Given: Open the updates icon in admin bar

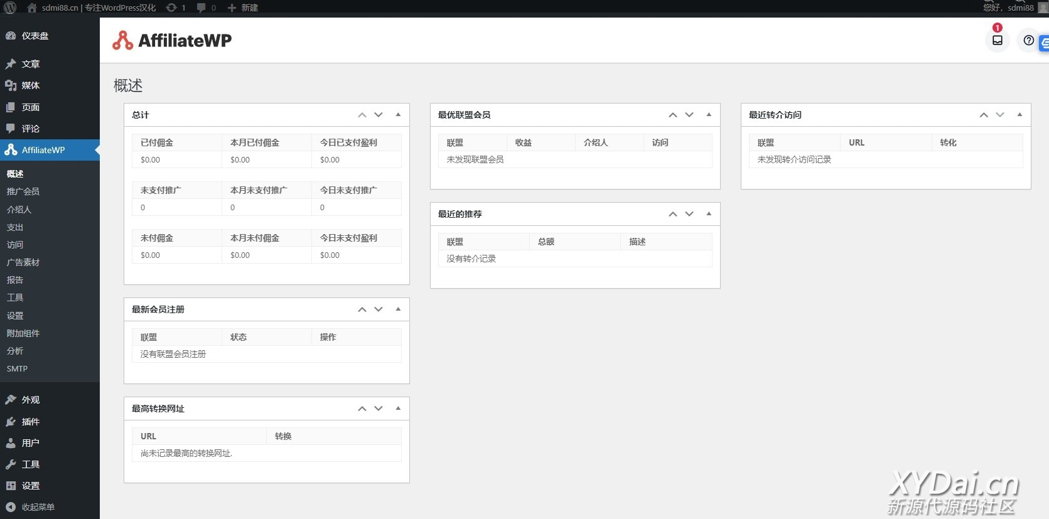Looking at the screenshot, I should 175,8.
